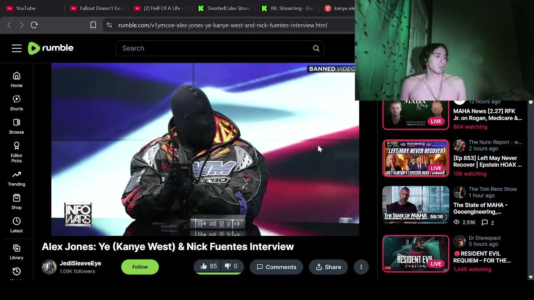Screen dimensions: 534x300
Task: Open comments count on State of MAHA
Action: (x=488, y=222)
